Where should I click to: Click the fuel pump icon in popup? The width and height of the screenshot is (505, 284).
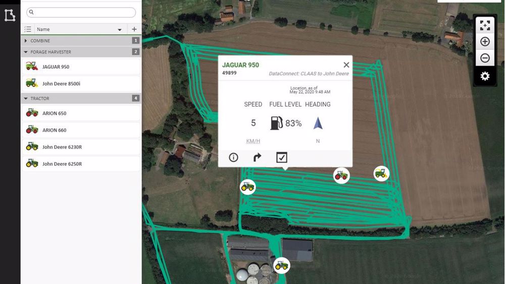coord(276,123)
